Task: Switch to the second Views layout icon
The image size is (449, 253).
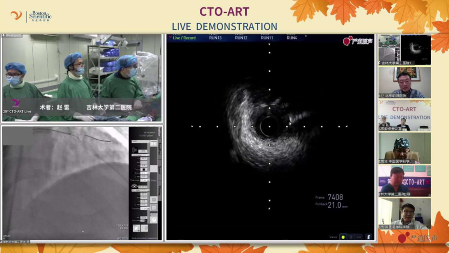Action: click(351, 237)
